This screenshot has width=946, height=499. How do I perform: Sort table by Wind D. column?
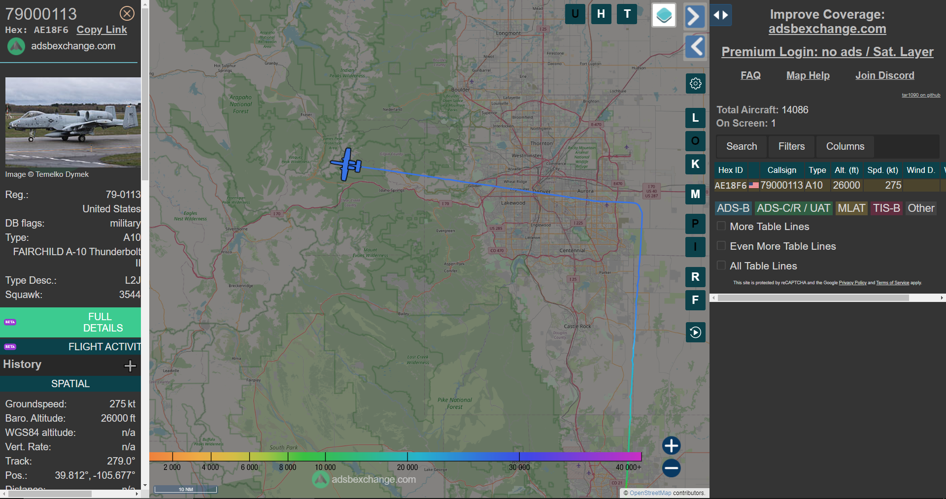(x=920, y=170)
